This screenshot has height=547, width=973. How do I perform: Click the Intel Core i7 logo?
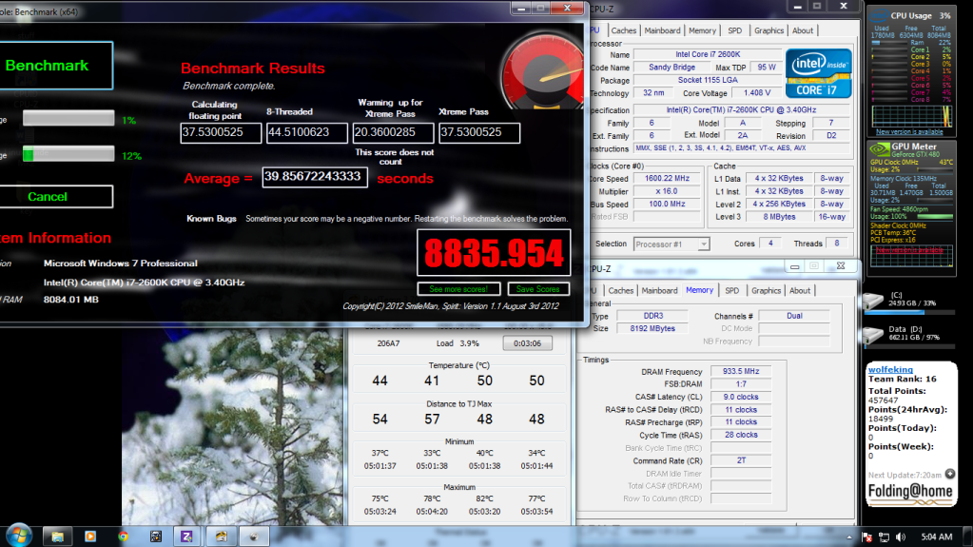[x=819, y=74]
